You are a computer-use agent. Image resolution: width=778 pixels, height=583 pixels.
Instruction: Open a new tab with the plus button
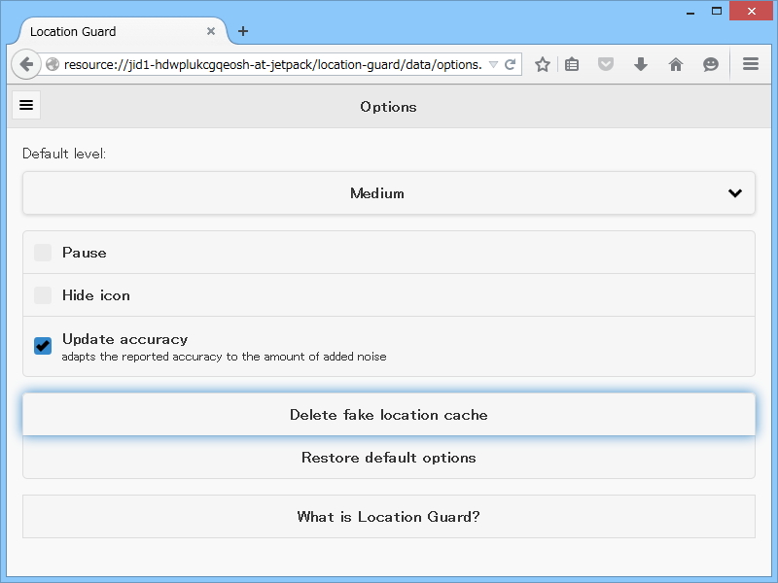tap(243, 31)
